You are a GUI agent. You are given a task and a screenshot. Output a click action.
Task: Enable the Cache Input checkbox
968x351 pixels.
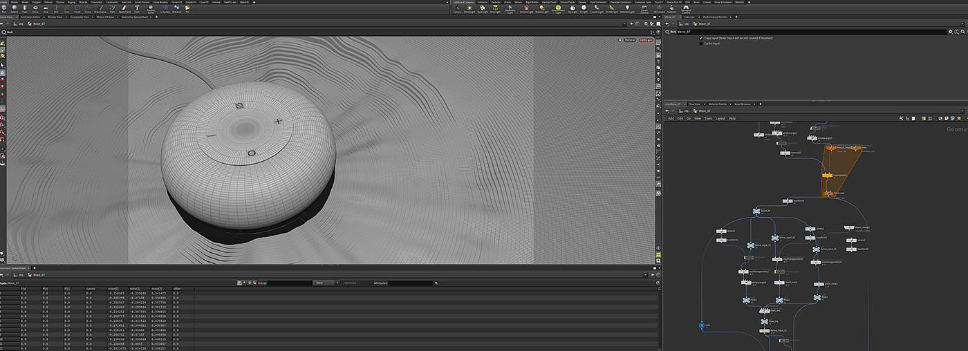(x=701, y=44)
